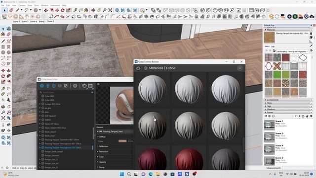
Task: Open Windows taskbar Search
Action: (129, 174)
